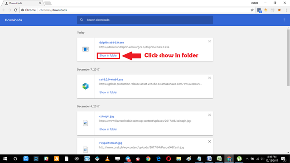Click the bookmark star in address bar

252,10
